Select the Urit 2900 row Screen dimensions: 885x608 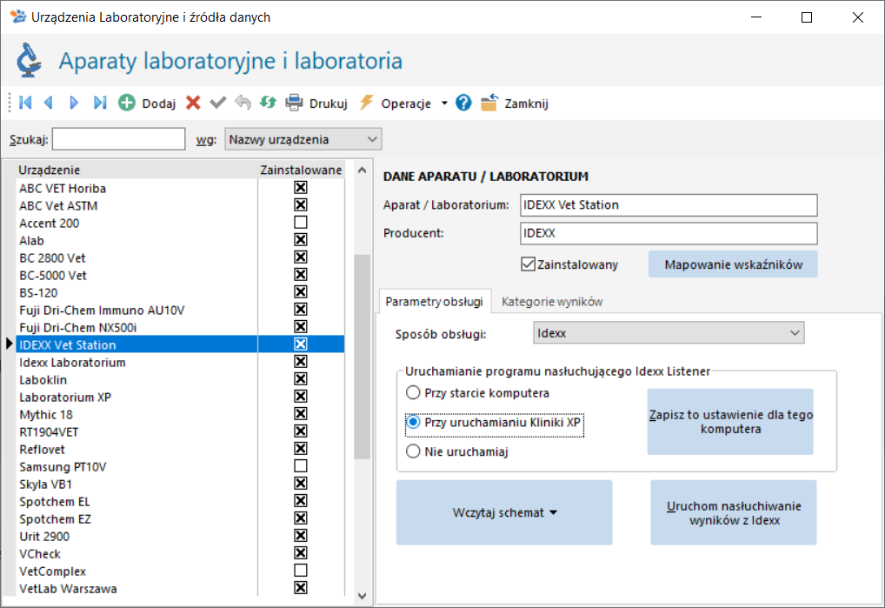tap(180, 537)
